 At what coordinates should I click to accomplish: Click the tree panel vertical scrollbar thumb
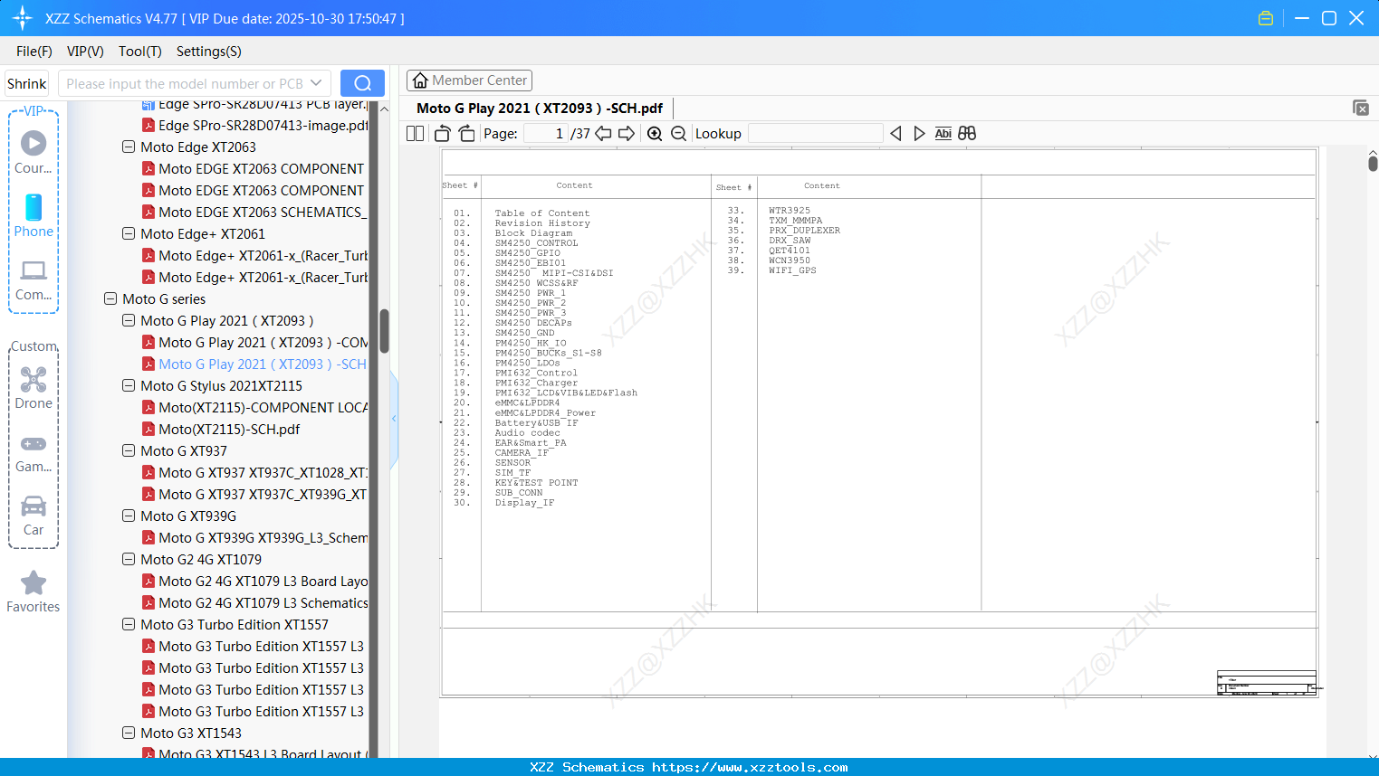coord(384,331)
